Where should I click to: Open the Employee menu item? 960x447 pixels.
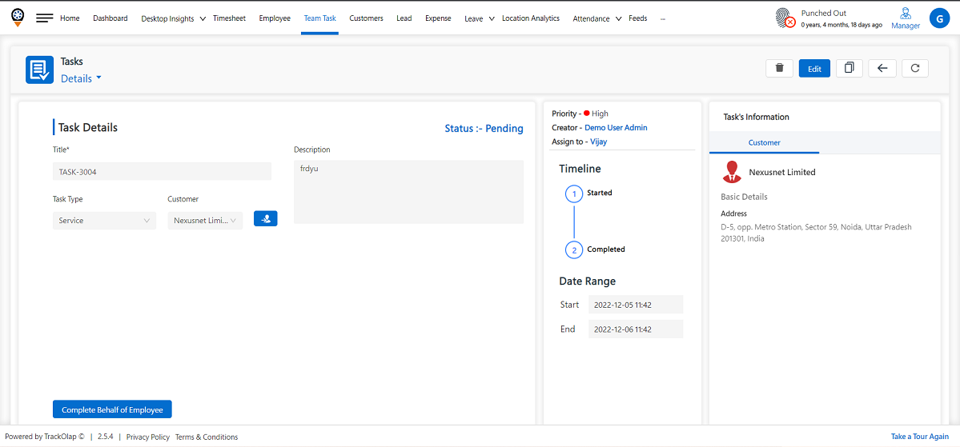275,18
